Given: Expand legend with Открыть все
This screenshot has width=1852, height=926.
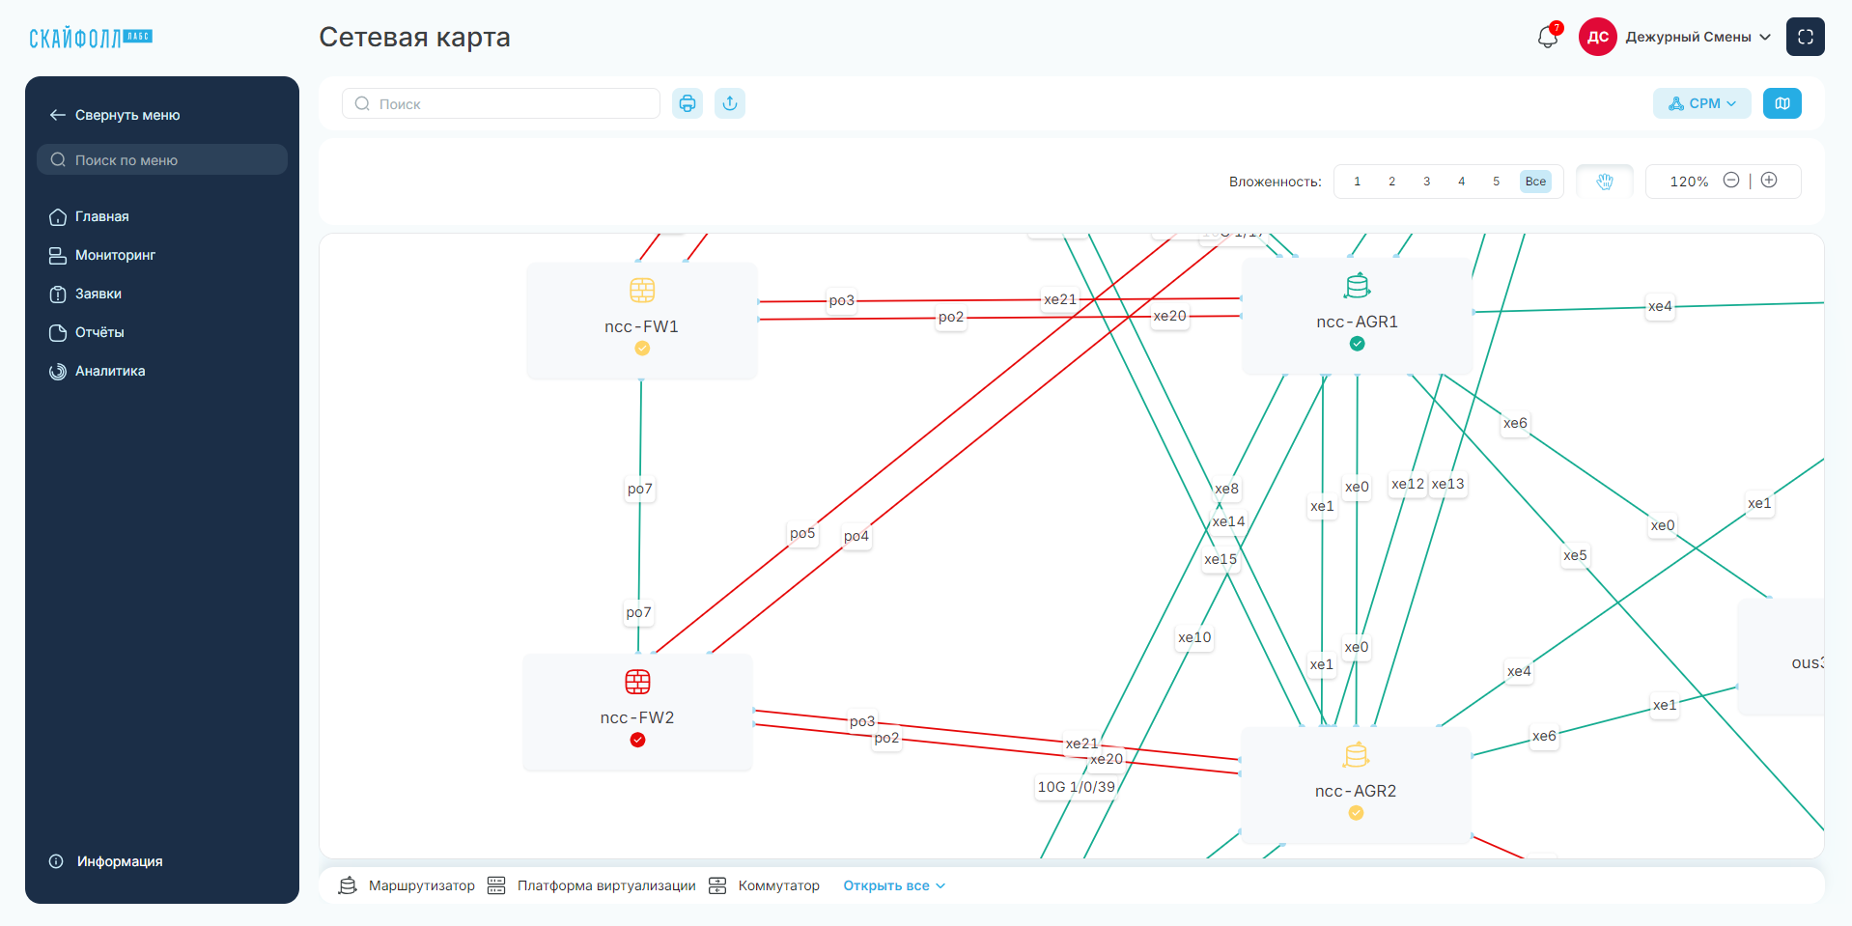Looking at the screenshot, I should [x=894, y=885].
